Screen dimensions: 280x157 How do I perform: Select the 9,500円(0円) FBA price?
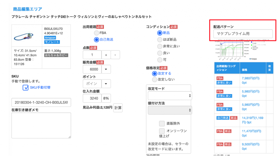click(250, 144)
